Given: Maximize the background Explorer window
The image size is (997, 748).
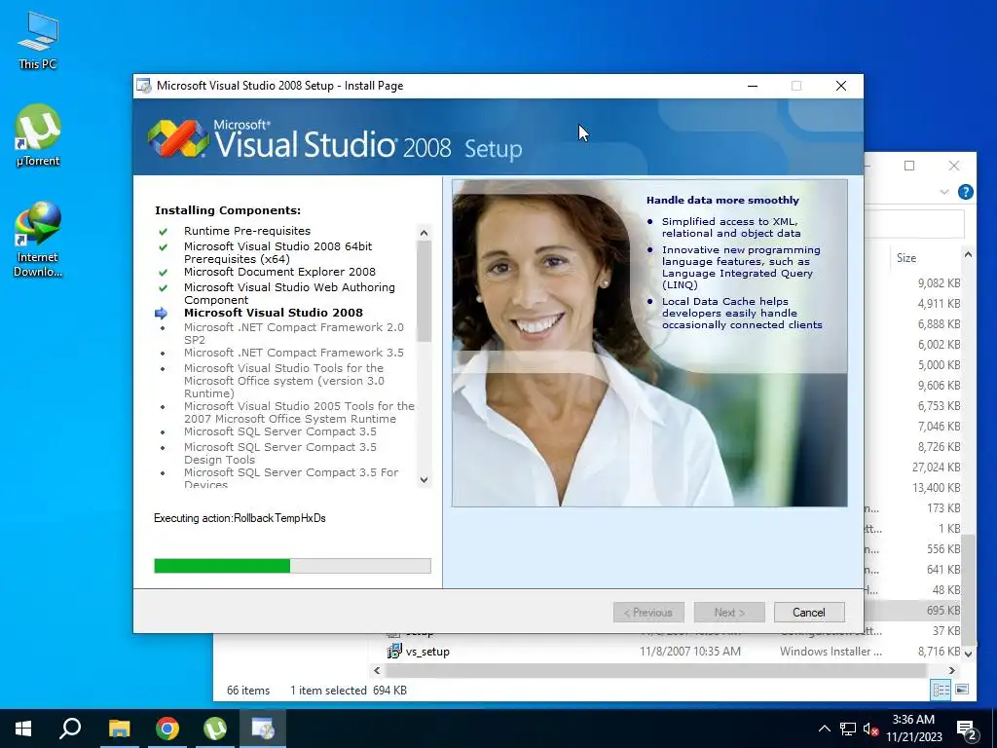Looking at the screenshot, I should pyautogui.click(x=909, y=166).
